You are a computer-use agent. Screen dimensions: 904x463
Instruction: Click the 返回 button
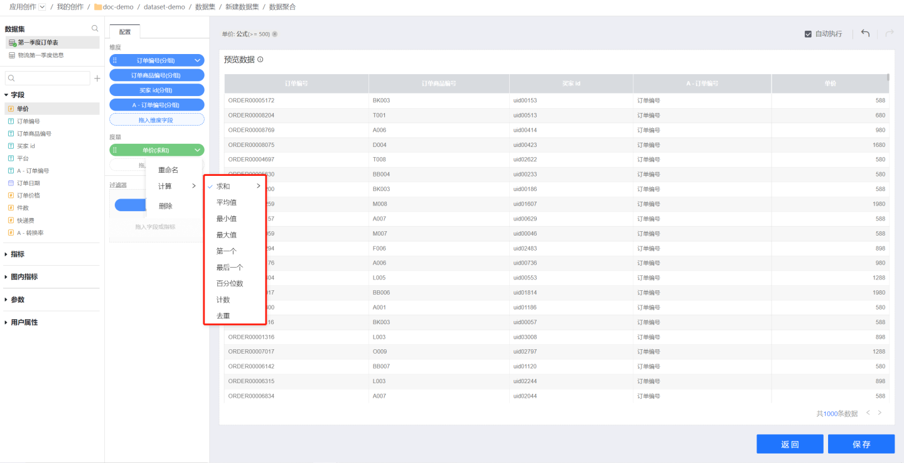coord(789,444)
